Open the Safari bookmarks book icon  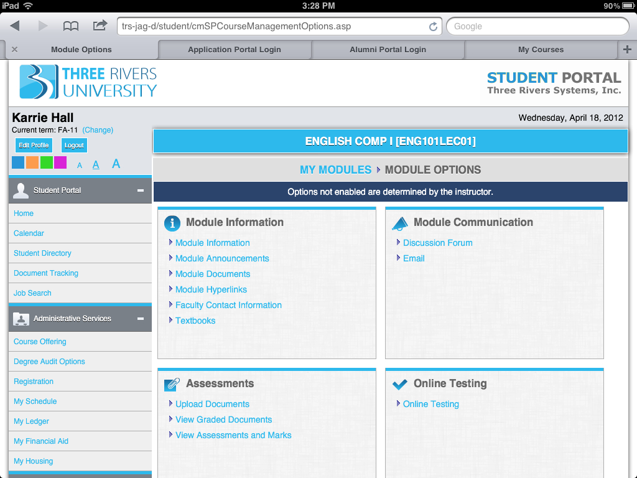click(x=71, y=26)
